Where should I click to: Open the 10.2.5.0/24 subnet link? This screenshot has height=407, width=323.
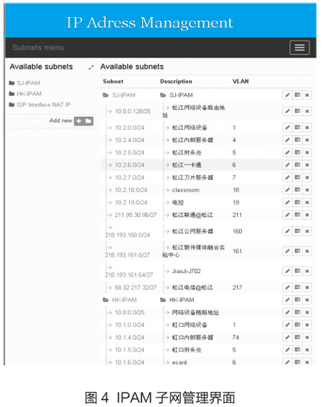(129, 153)
